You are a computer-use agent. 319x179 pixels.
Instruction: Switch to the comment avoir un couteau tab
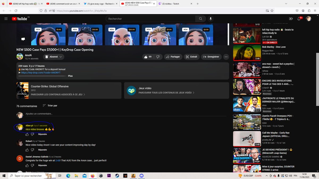click(63, 4)
